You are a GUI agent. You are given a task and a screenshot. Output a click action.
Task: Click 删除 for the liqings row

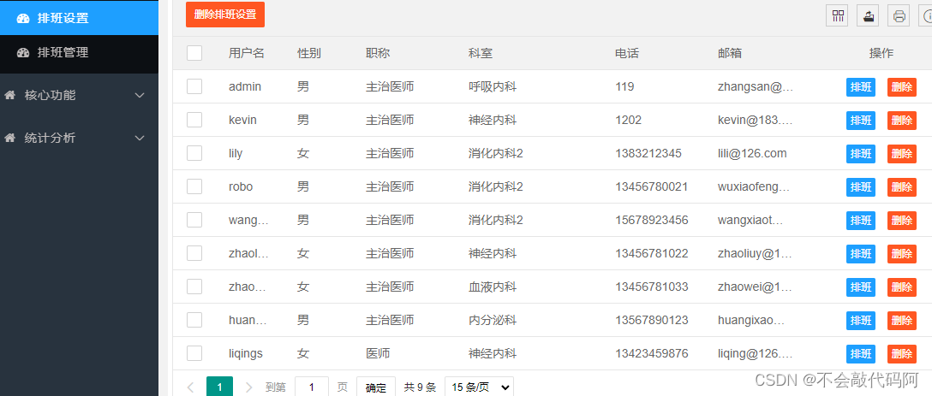902,354
